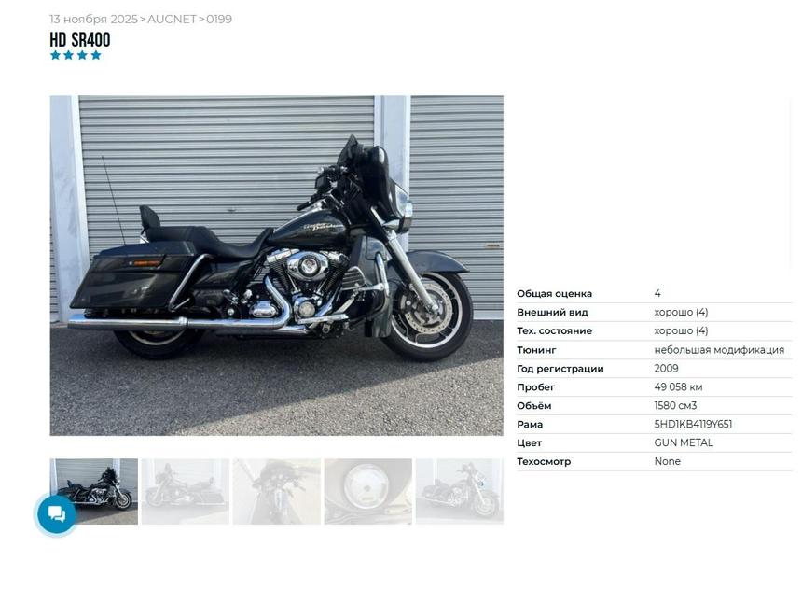Click the HD SR400 title heading
Image resolution: width=802 pixels, height=603 pixels.
click(80, 39)
